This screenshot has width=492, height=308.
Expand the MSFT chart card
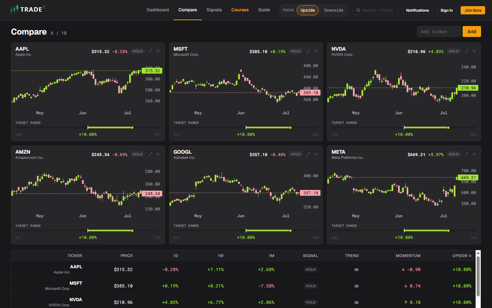(308, 51)
